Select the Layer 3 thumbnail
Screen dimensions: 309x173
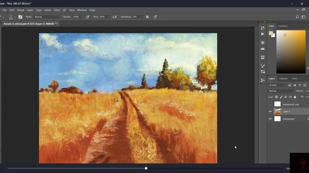(x=278, y=111)
